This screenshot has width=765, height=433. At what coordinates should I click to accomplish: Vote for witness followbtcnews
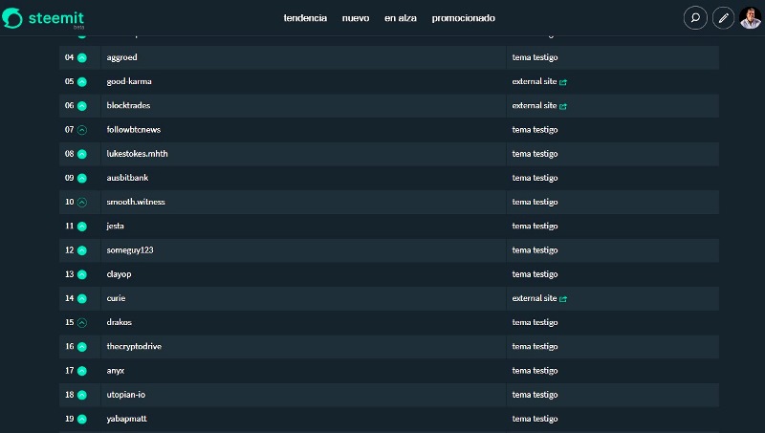[x=82, y=130]
